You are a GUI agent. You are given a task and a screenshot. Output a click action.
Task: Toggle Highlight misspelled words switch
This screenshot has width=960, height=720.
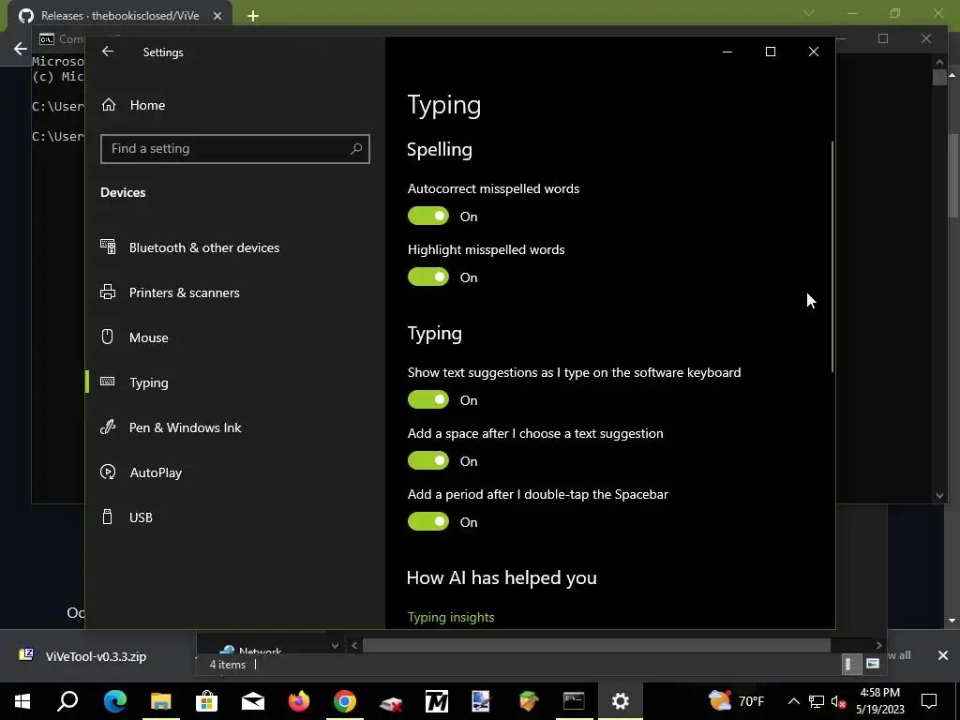click(x=428, y=277)
